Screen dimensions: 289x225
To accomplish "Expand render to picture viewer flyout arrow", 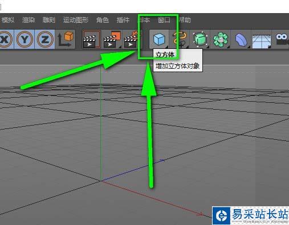I will [x=120, y=47].
